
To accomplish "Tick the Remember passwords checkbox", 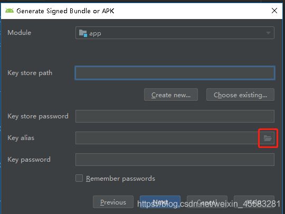I will [79, 178].
